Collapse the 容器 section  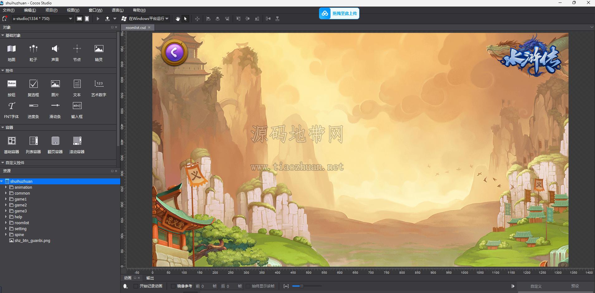click(x=2, y=128)
